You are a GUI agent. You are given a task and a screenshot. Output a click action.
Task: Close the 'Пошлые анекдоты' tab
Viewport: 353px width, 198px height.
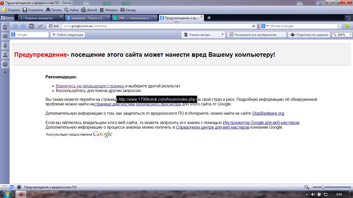pos(61,17)
